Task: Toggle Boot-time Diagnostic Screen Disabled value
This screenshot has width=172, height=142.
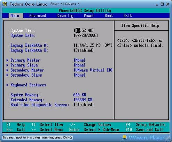Action: click(84, 105)
